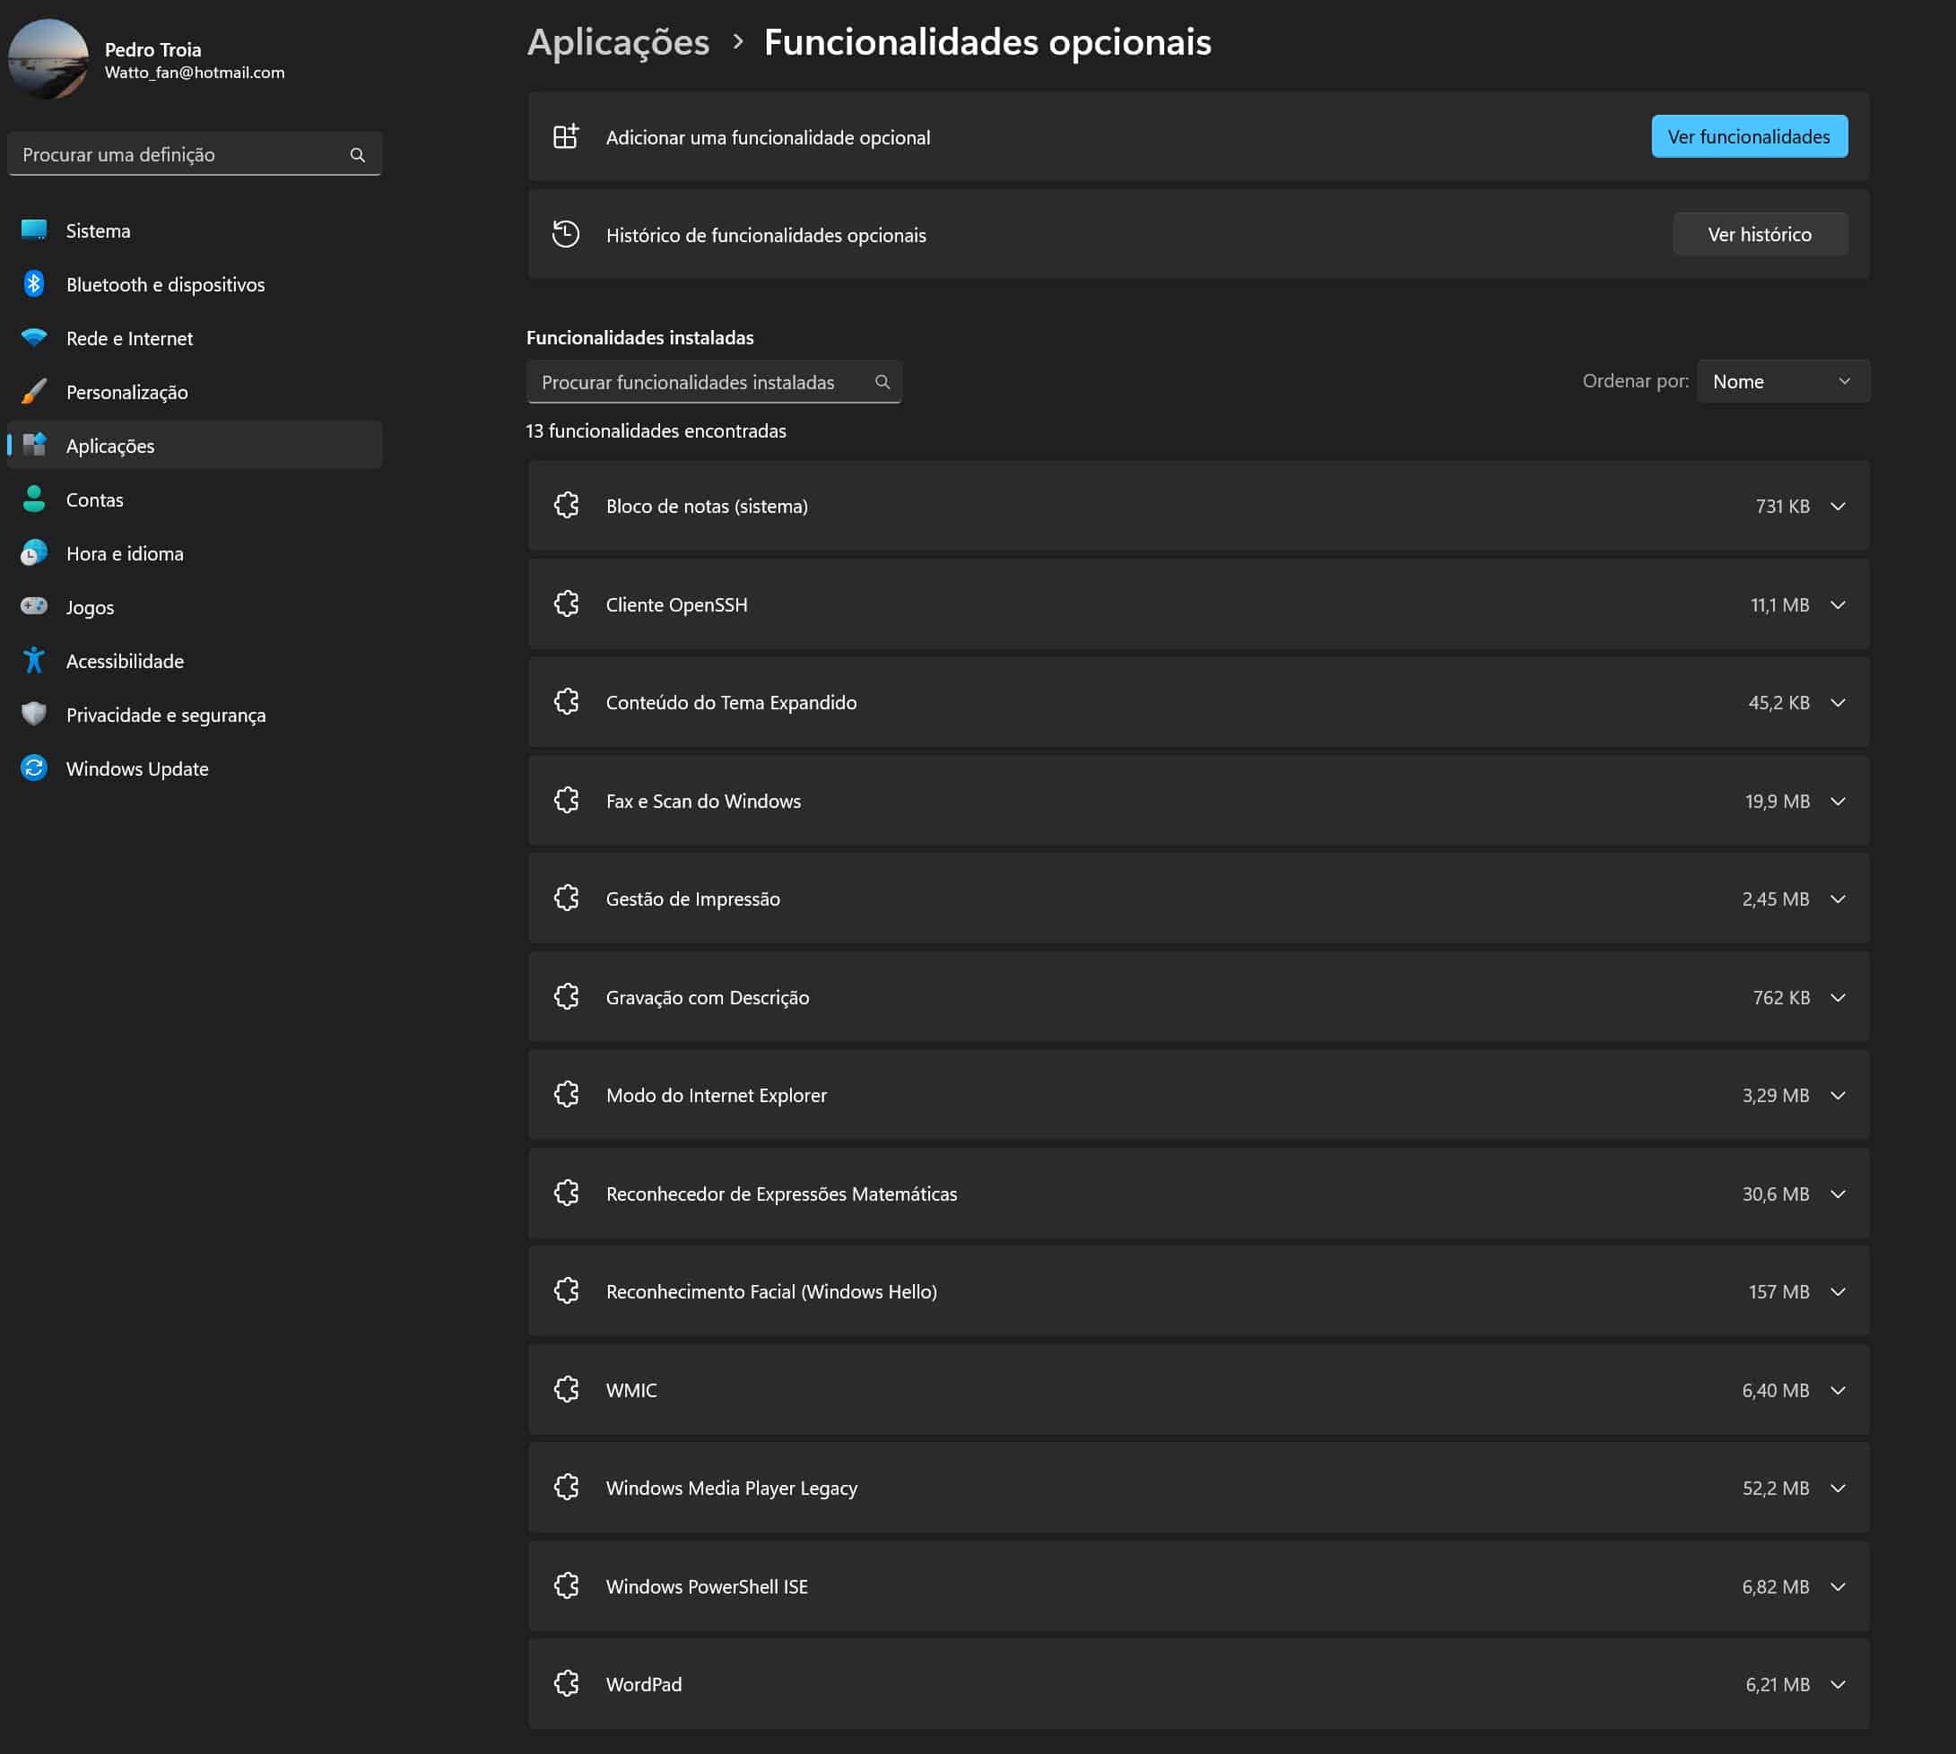Click the Ver funcionalidades button

coord(1748,137)
